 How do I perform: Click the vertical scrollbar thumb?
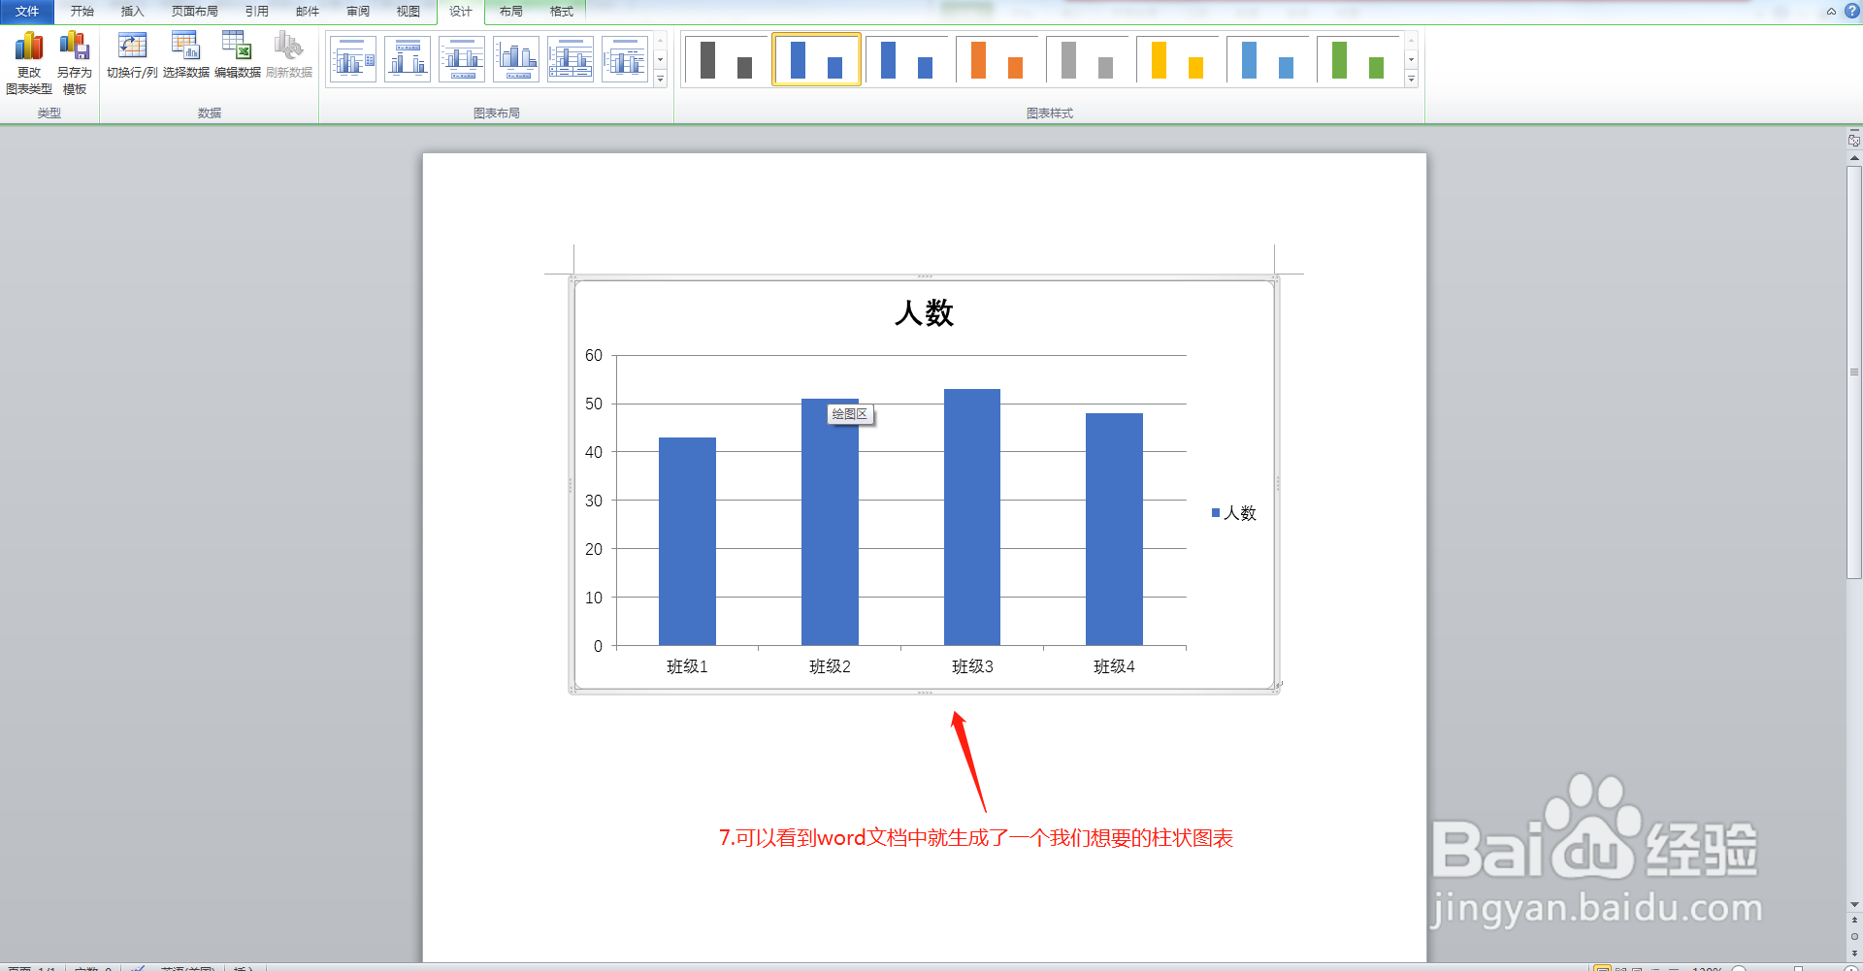[1854, 372]
